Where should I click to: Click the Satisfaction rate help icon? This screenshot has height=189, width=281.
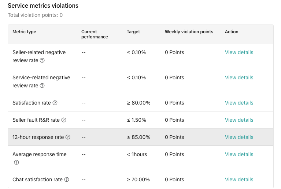click(55, 103)
